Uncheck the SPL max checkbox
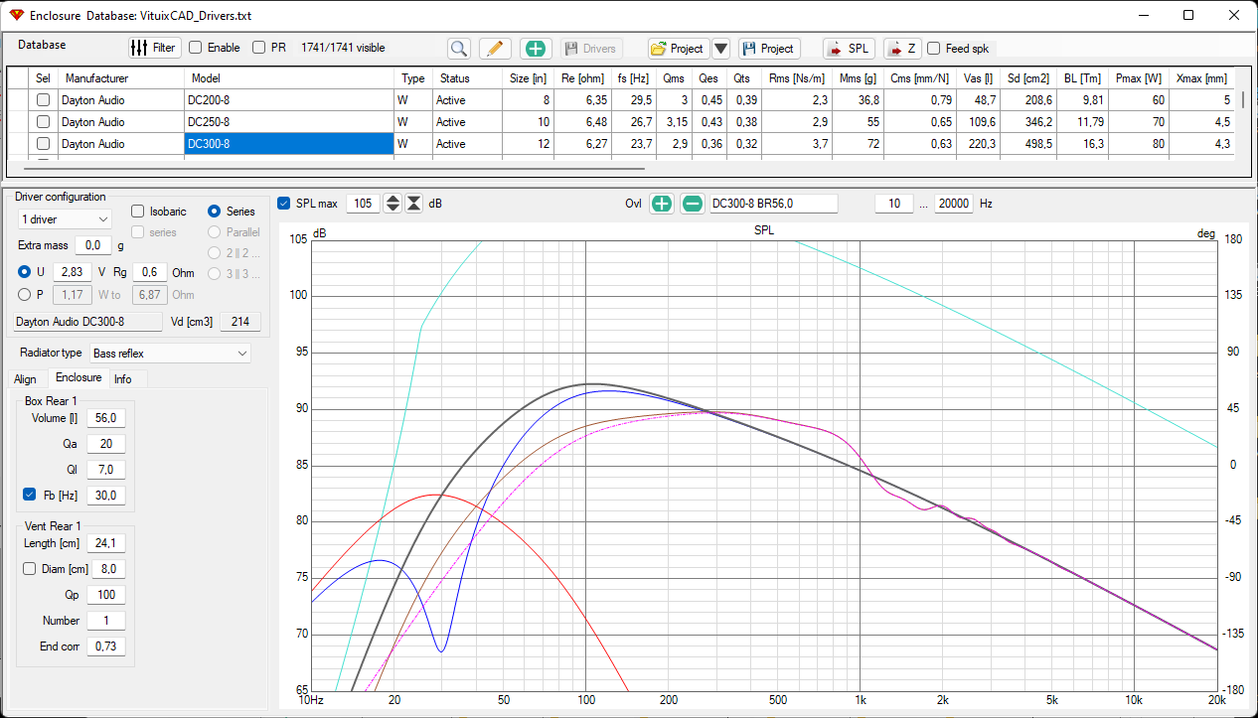This screenshot has height=718, width=1258. [x=284, y=204]
